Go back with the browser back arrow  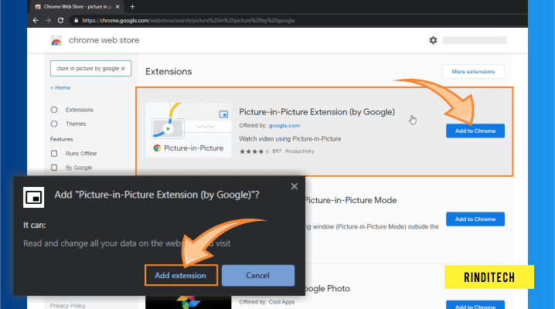point(36,21)
